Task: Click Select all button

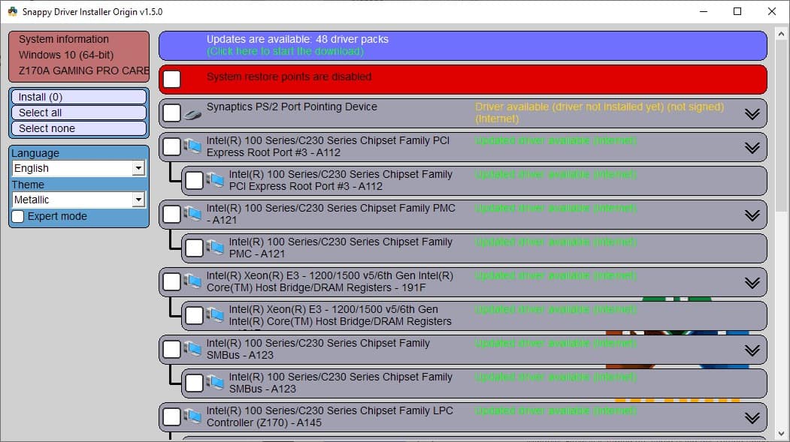Action: click(x=79, y=113)
